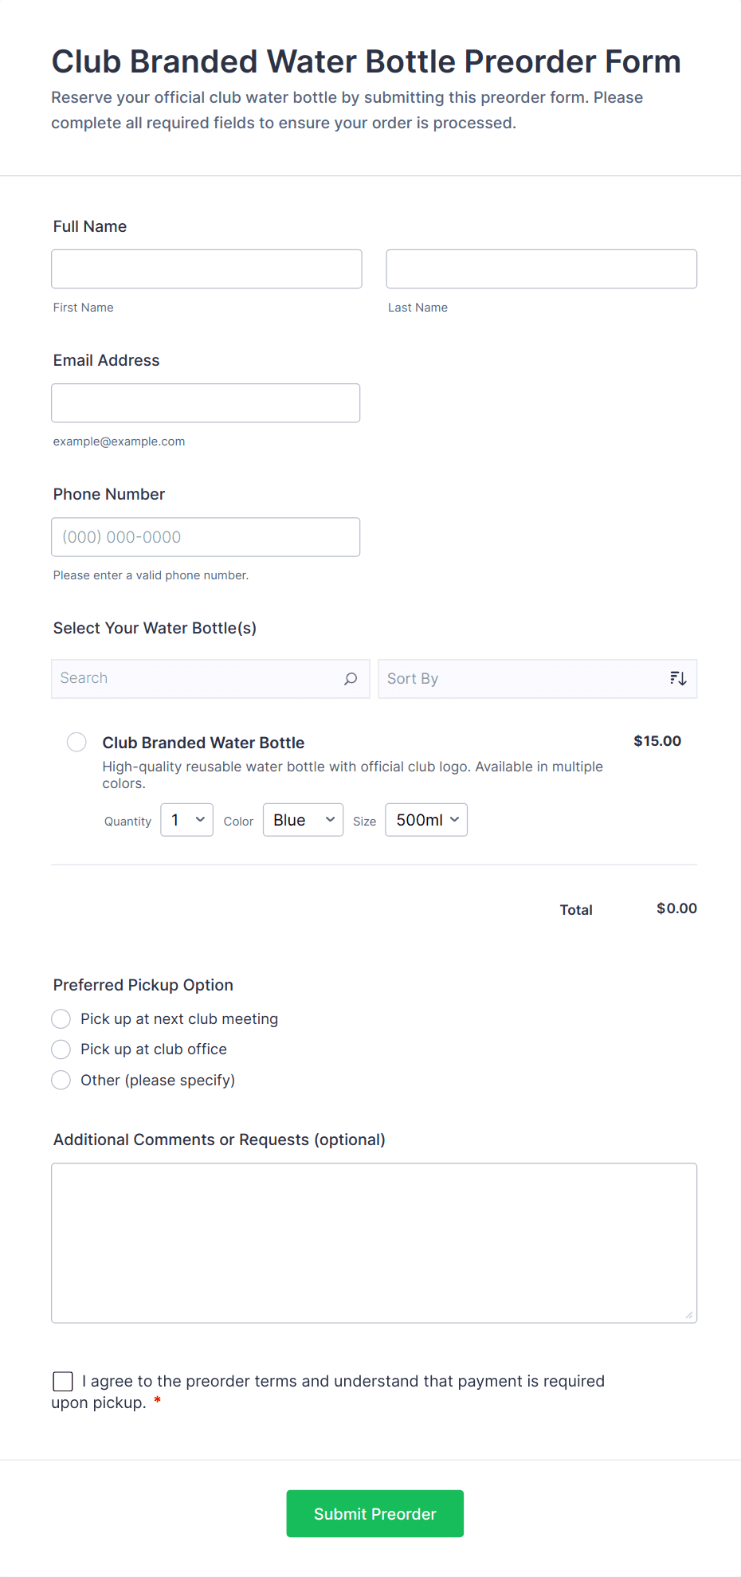
Task: Open the Quantity dropdown
Action: point(186,820)
